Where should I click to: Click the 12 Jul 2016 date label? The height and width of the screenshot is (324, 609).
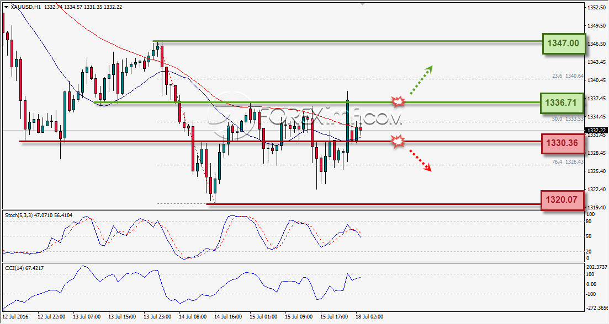(x=15, y=317)
